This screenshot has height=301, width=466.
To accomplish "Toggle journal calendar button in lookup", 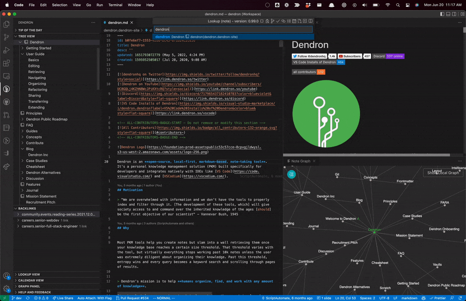I will pos(294,21).
